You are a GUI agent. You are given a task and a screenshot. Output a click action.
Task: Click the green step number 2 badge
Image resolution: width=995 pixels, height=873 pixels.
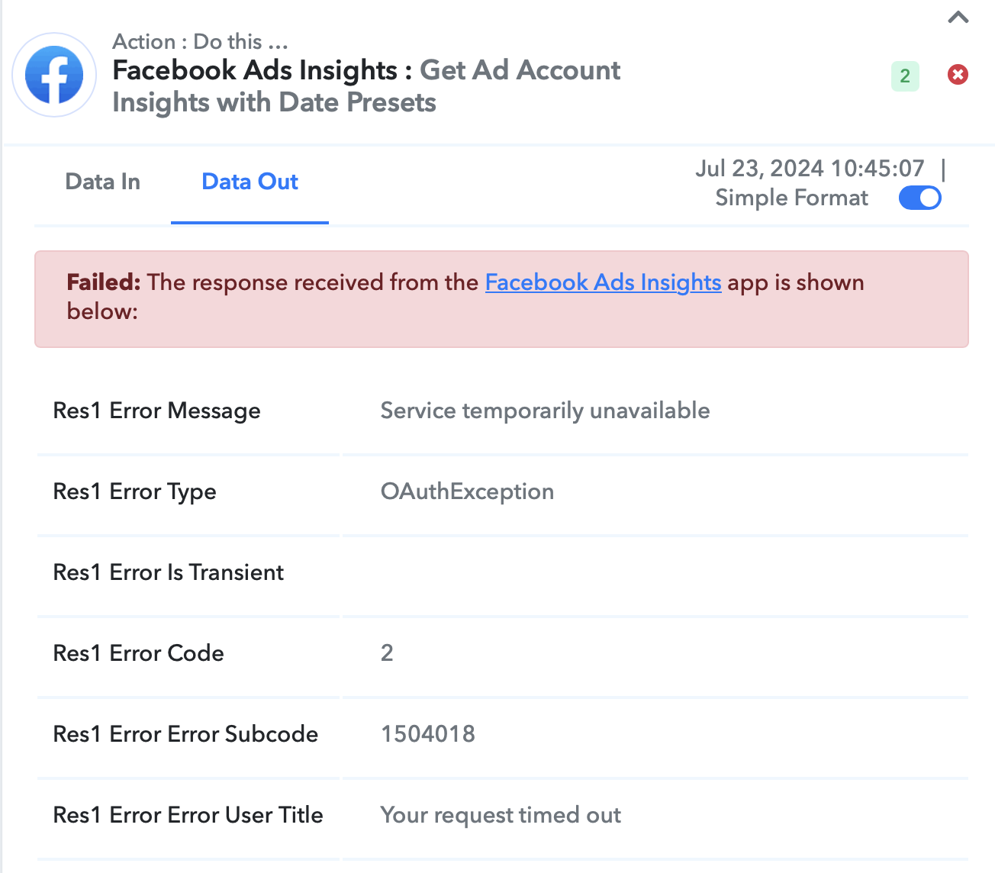[905, 76]
